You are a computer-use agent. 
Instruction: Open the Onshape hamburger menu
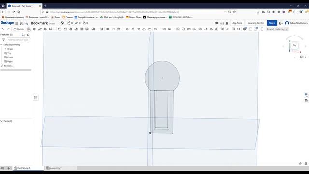[17, 23]
